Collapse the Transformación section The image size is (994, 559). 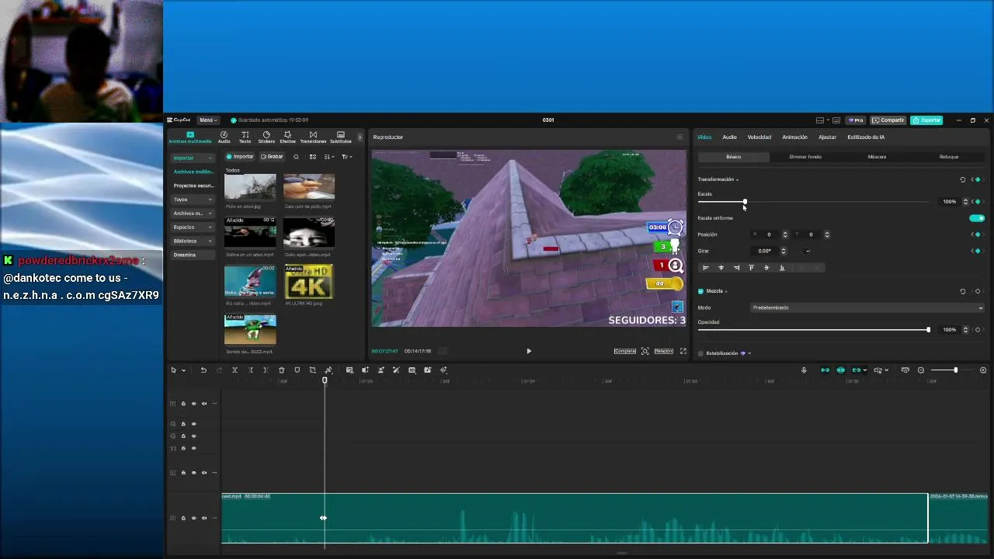coord(737,179)
